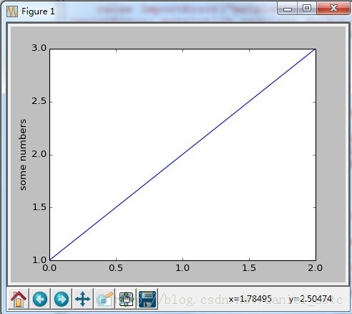
Task: Click the y=2.50474 coordinate readout
Action: [311, 299]
